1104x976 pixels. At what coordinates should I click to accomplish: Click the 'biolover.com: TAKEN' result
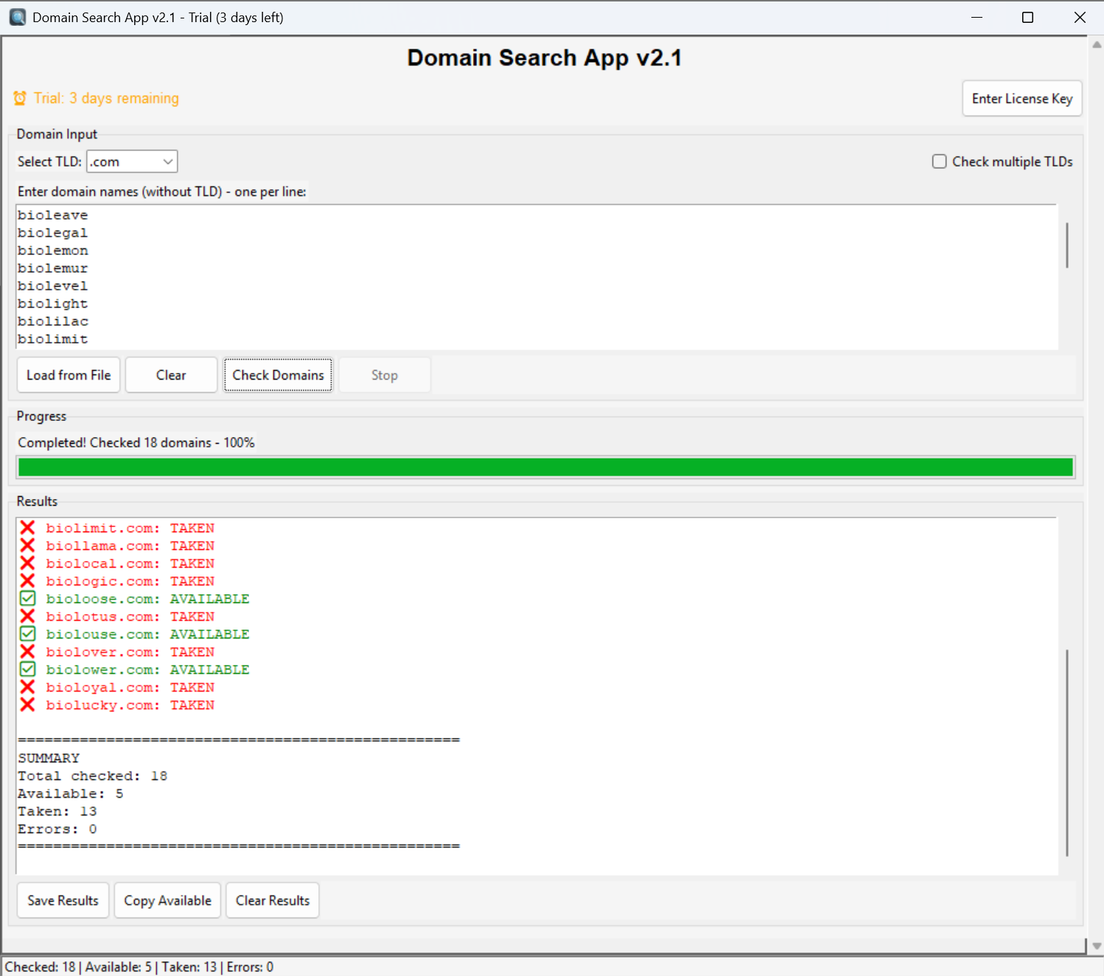[x=130, y=652]
